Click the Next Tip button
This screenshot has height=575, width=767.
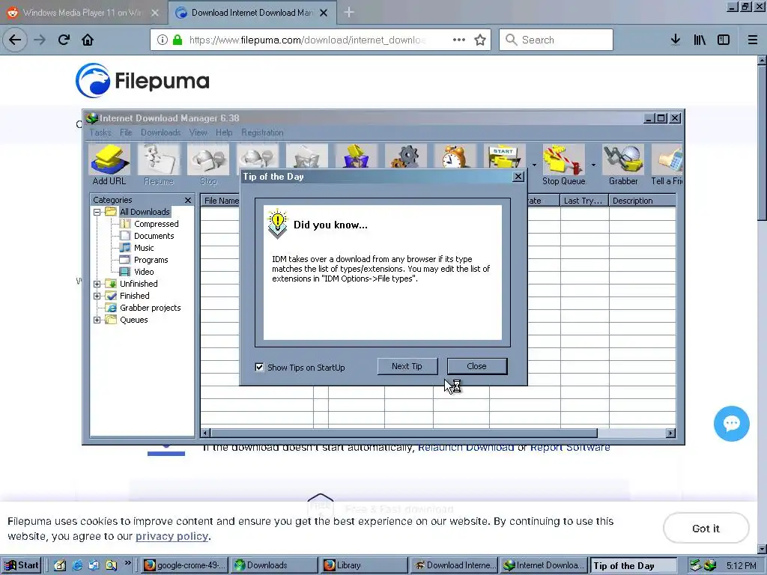click(407, 366)
